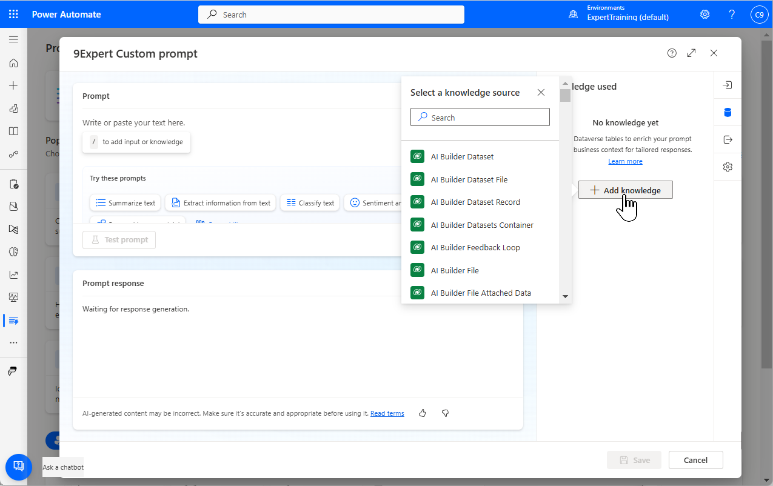Click the thumbs up feedback icon
The width and height of the screenshot is (773, 486).
[423, 413]
